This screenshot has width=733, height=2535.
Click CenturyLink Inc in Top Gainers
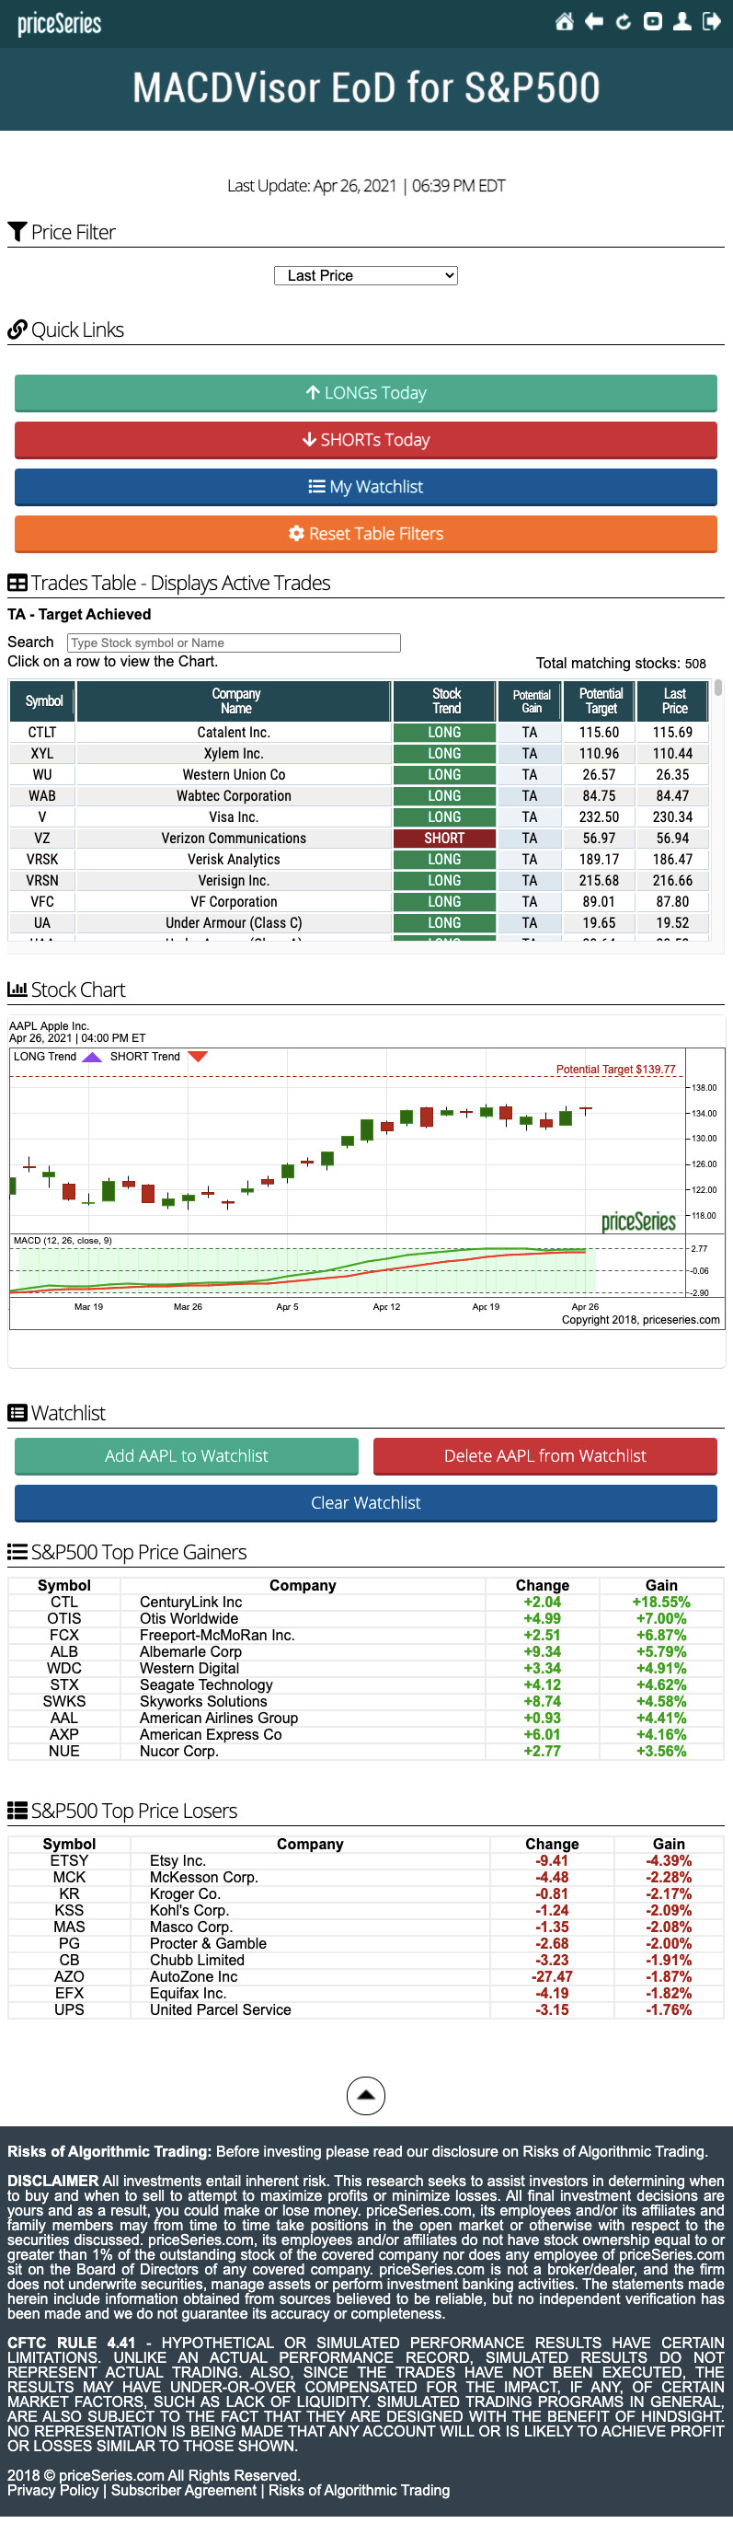[x=191, y=1602]
